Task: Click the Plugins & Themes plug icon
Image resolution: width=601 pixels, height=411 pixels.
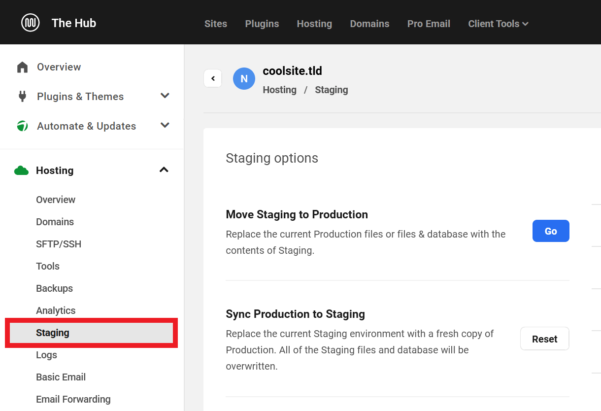Action: pos(22,96)
